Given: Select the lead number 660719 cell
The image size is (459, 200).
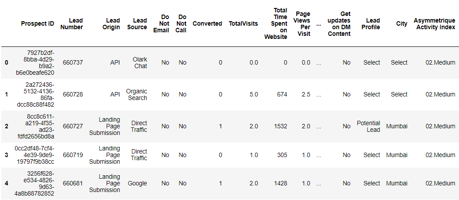Looking at the screenshot, I should 73,155.
